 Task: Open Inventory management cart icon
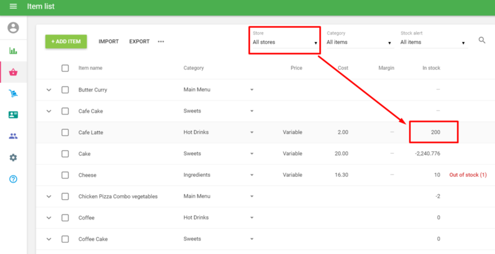tap(13, 93)
